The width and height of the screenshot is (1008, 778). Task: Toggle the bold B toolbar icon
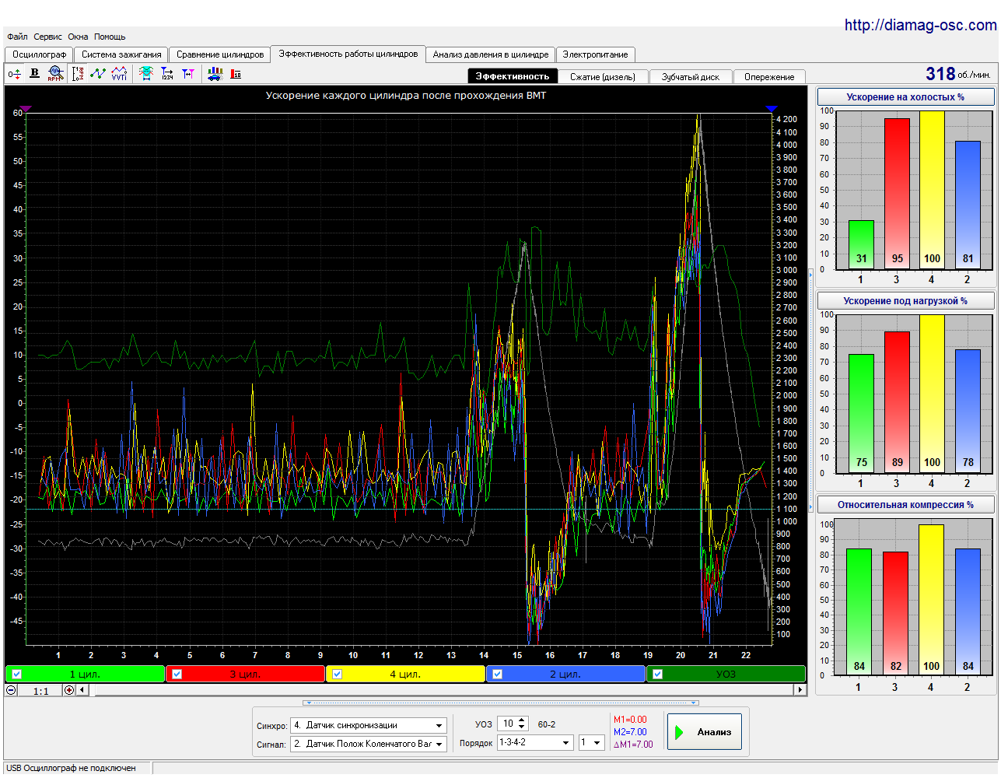tap(34, 73)
